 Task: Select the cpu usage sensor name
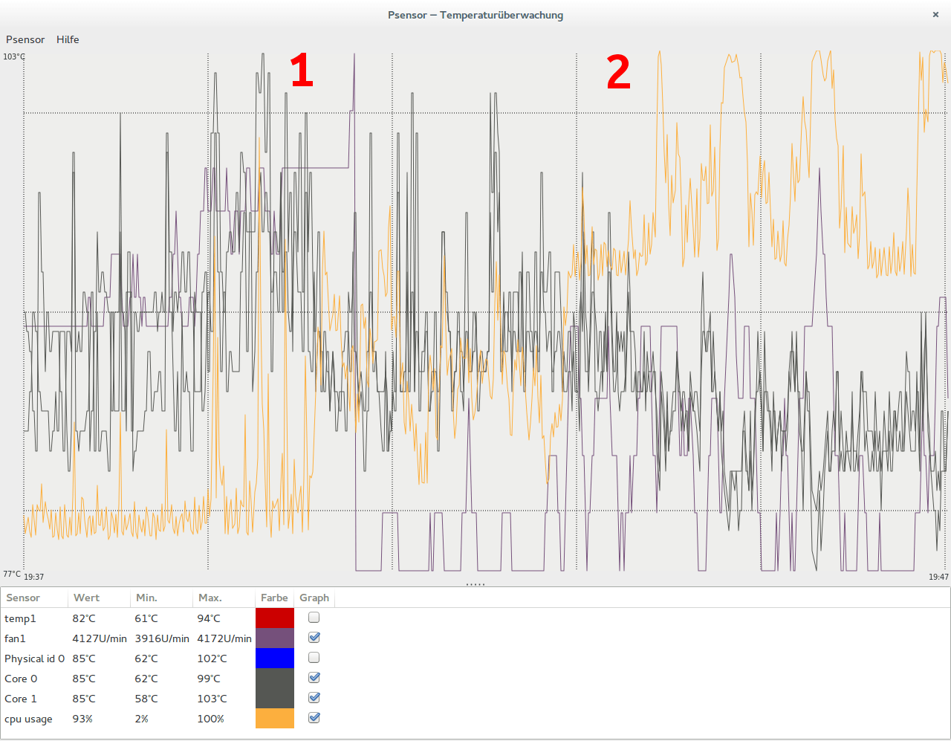tap(28, 719)
